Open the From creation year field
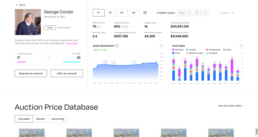 click(x=185, y=13)
